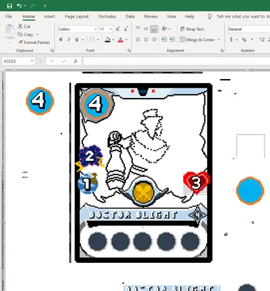
Task: Toggle the Bottom Align button
Action: [154, 29]
